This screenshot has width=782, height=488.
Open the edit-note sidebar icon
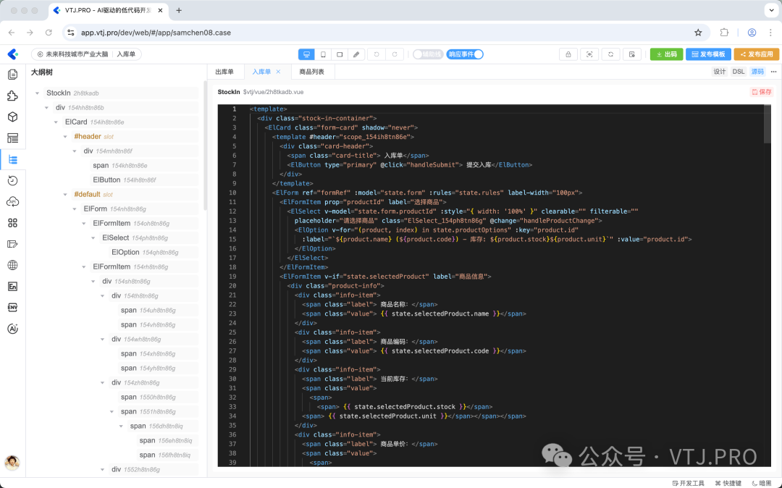(x=12, y=244)
